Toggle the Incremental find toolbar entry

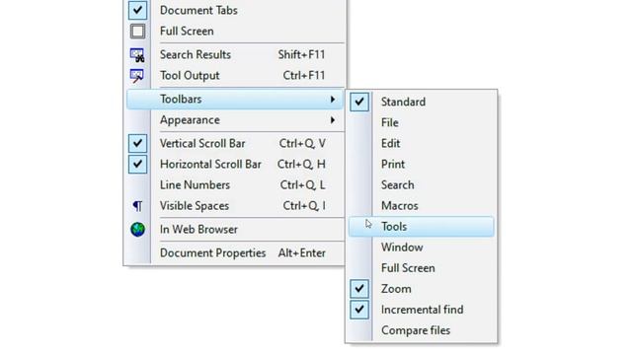click(x=421, y=310)
